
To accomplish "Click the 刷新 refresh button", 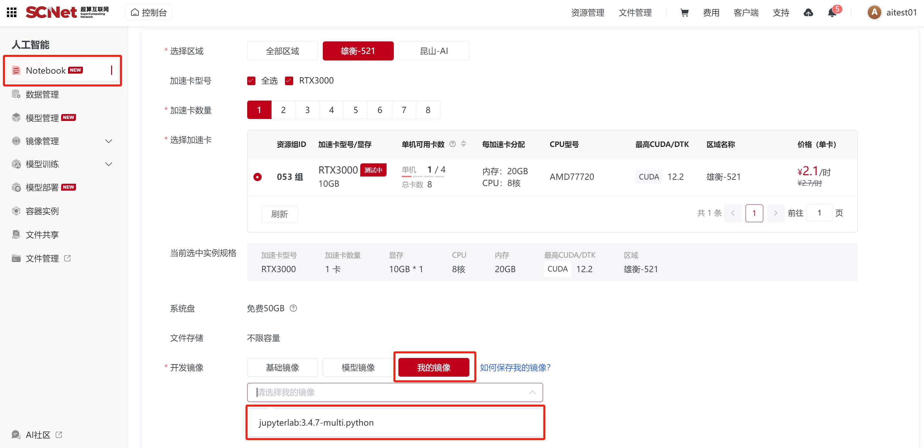I will (279, 214).
